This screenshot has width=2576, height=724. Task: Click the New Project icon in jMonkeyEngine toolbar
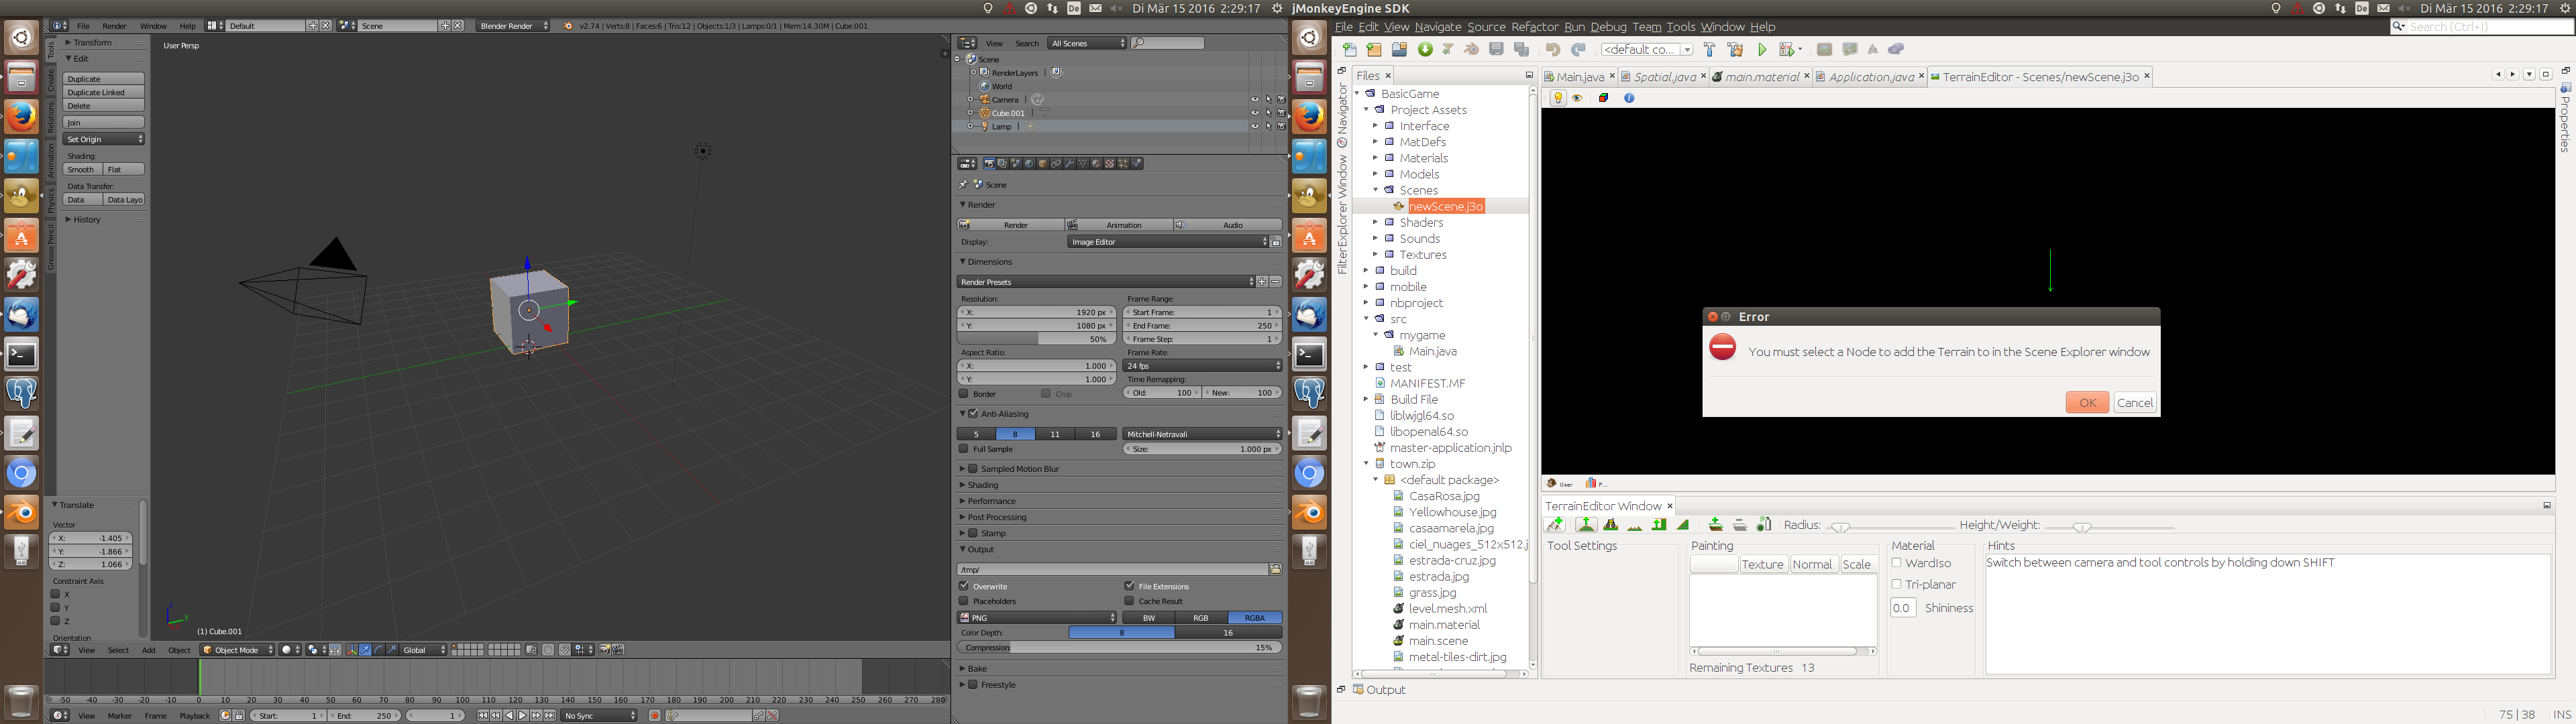click(x=1374, y=50)
